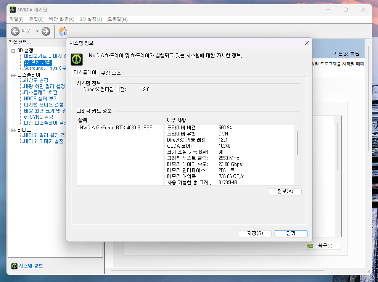The height and width of the screenshot is (282, 378).
Task: Collapse the 디스플레이 tree node
Action: click(13, 75)
